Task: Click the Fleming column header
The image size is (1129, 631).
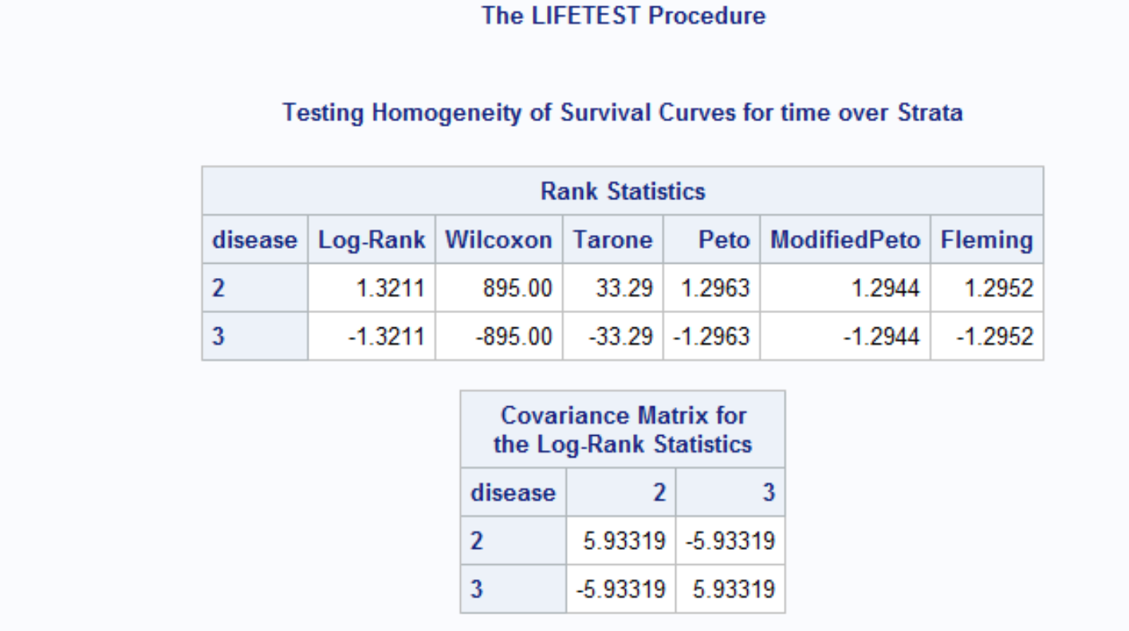Action: coord(986,240)
